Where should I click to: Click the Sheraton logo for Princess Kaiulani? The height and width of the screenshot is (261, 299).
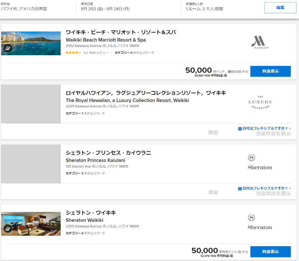tap(260, 162)
